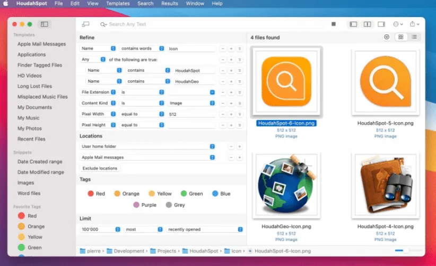Screen dimensions: 436x266
Task: Switch results to grid view
Action: [400, 37]
